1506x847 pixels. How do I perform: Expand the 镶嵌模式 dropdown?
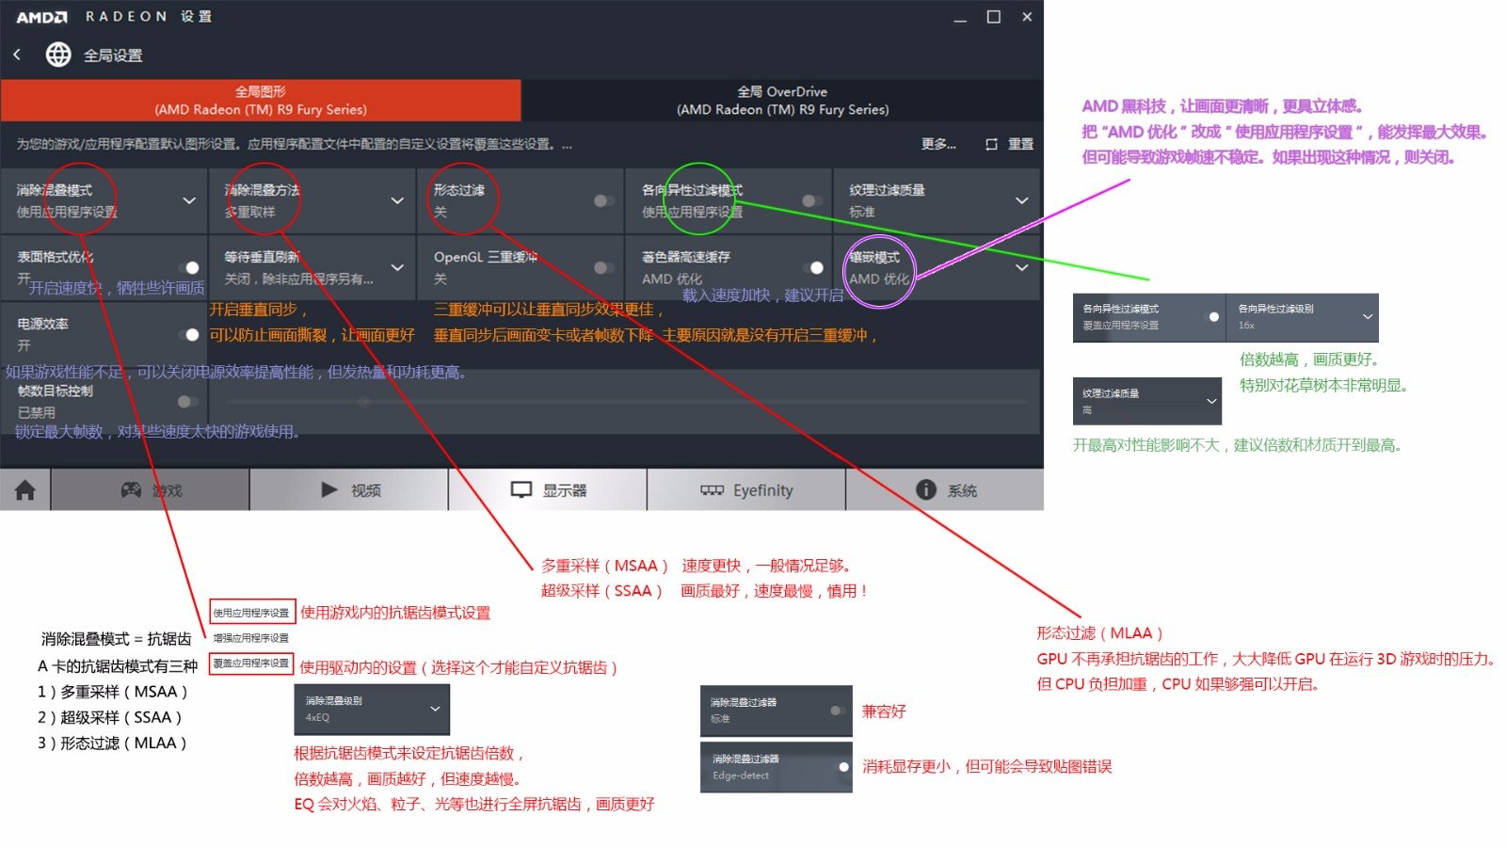(x=1021, y=267)
